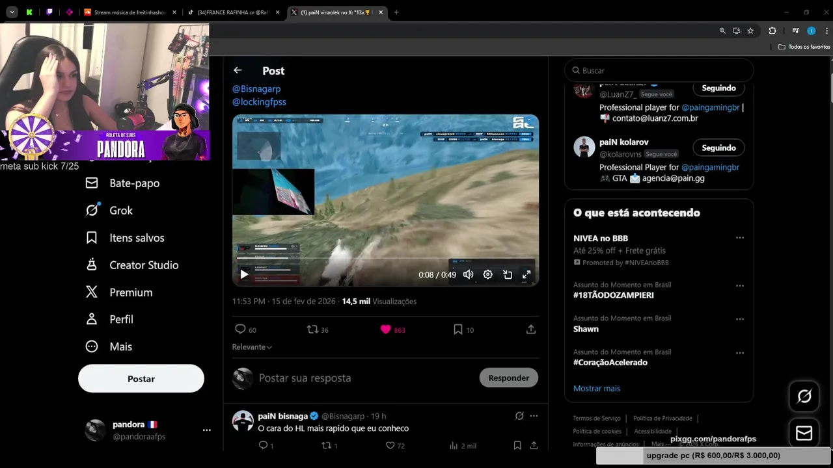Click the Buscar search field
The height and width of the screenshot is (468, 833).
(659, 70)
